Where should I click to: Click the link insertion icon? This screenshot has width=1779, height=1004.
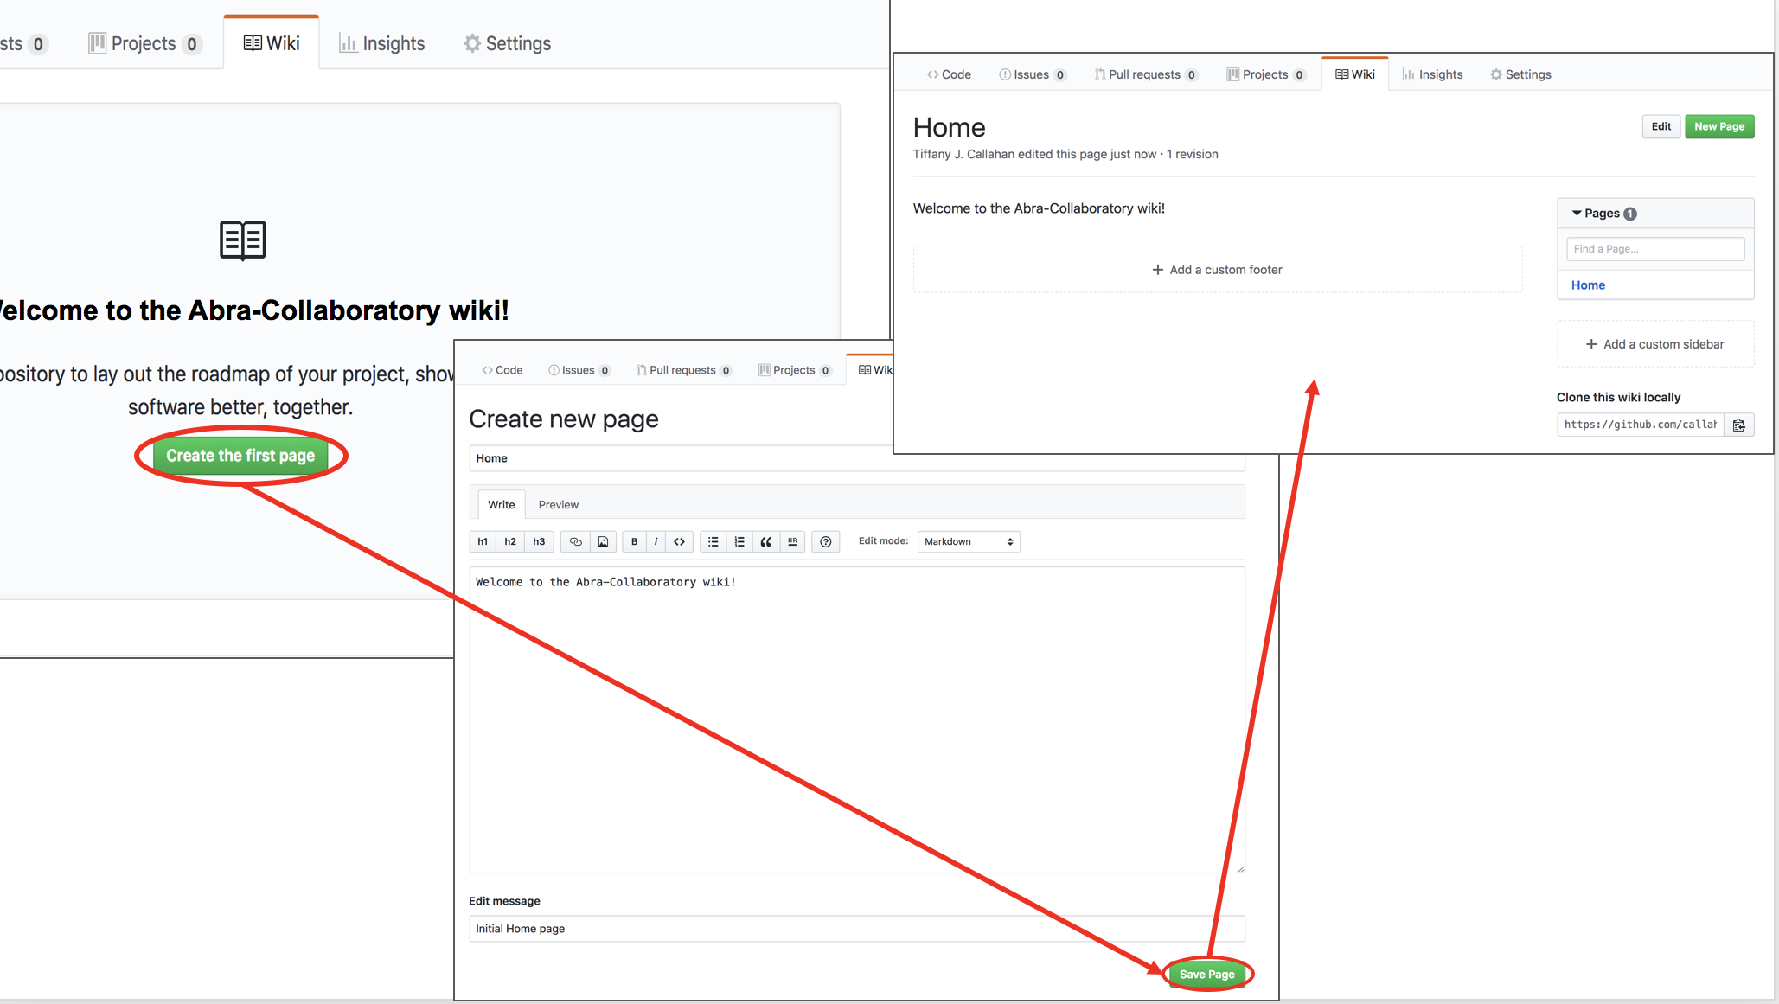click(x=572, y=541)
